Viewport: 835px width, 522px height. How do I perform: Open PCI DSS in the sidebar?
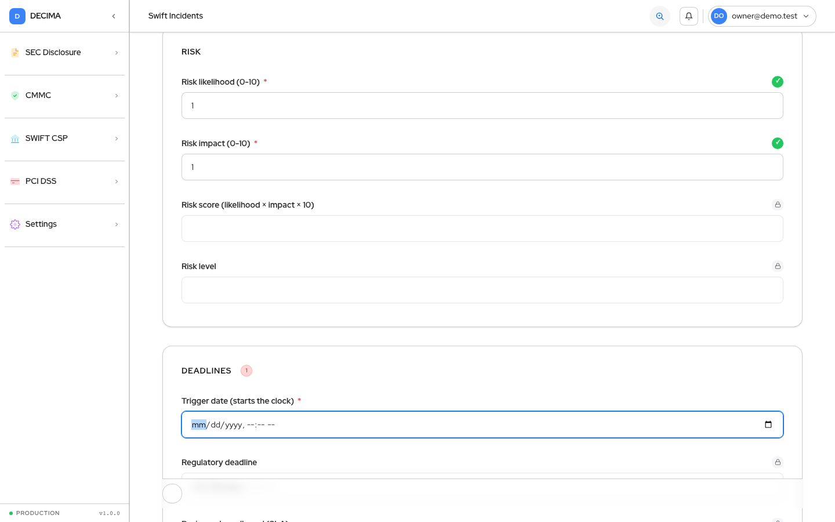coord(65,182)
